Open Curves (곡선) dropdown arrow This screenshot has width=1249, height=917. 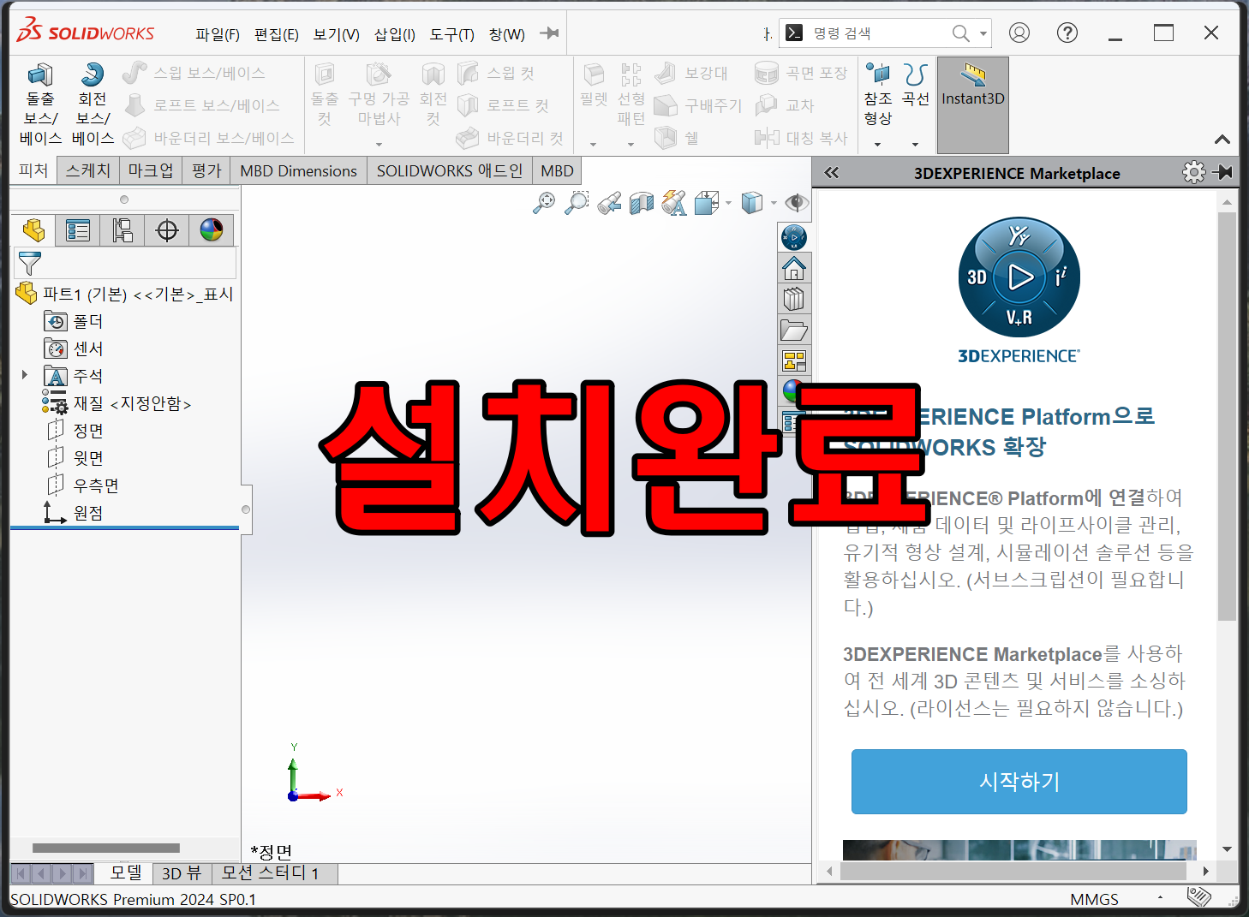pyautogui.click(x=915, y=144)
